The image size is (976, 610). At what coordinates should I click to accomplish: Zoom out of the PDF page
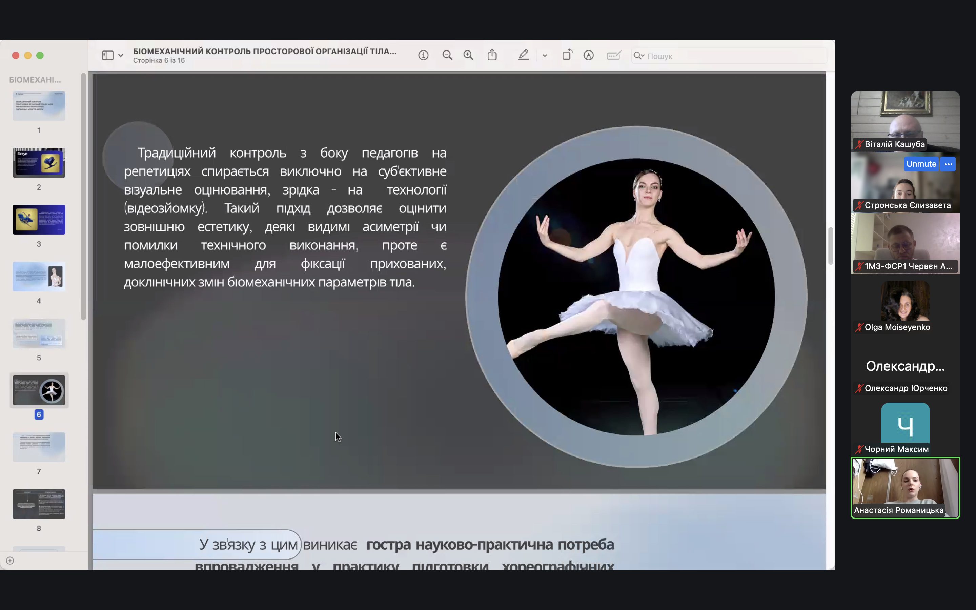(x=447, y=55)
